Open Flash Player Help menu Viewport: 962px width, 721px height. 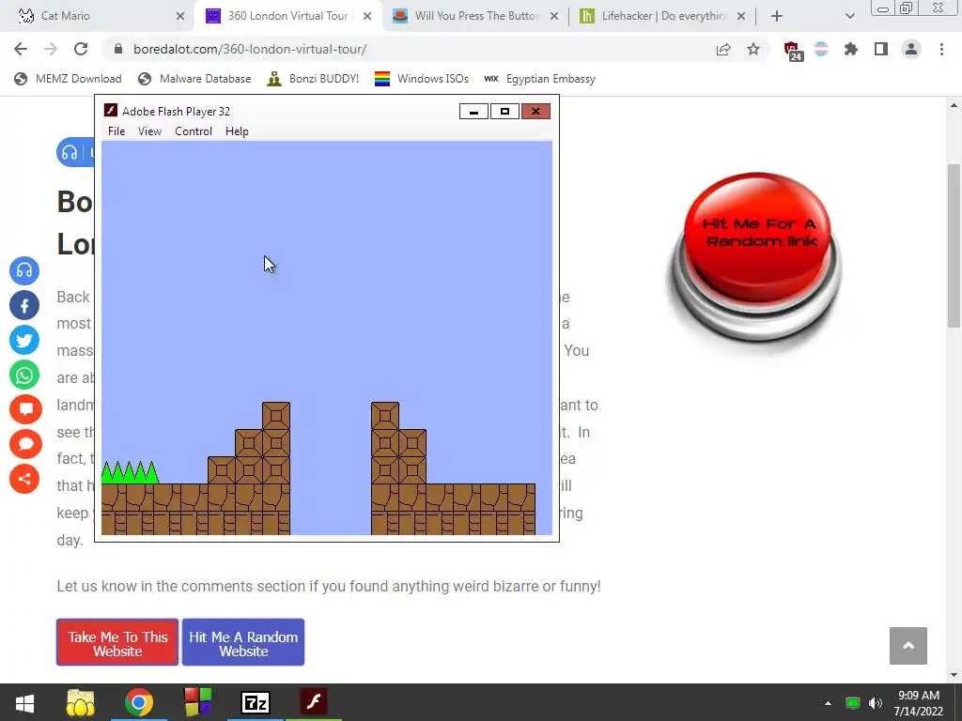237,131
